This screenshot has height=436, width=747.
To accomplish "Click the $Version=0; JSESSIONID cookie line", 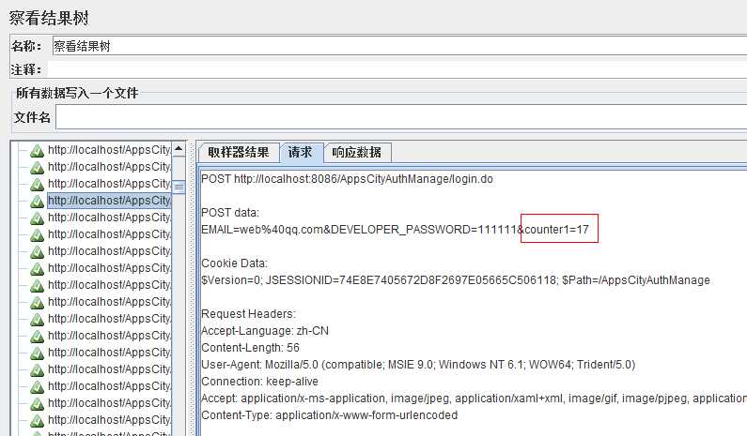I will (456, 280).
